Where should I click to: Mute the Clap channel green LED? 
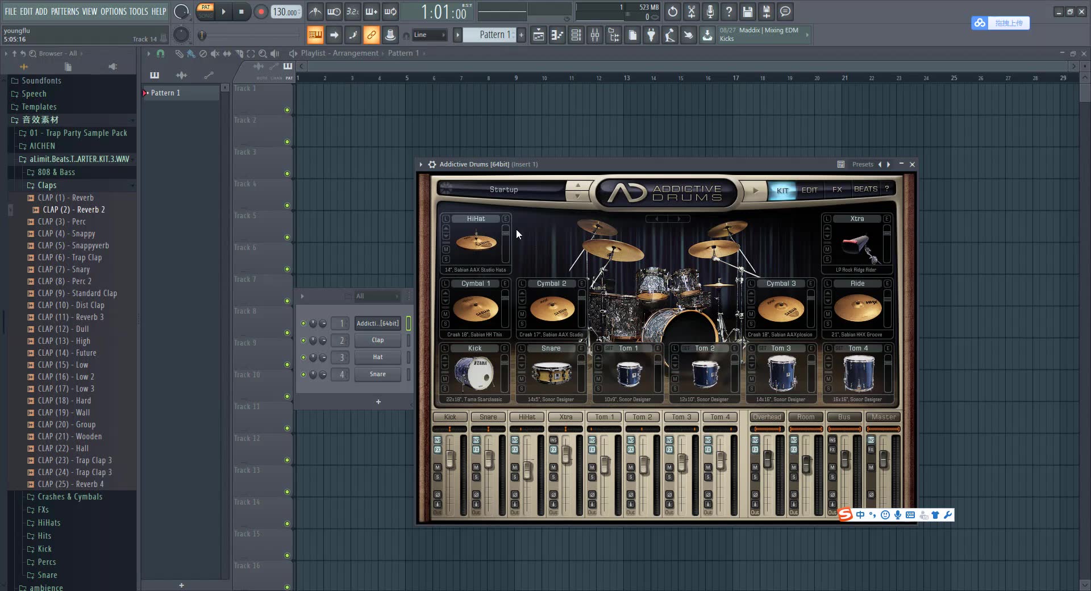point(303,340)
